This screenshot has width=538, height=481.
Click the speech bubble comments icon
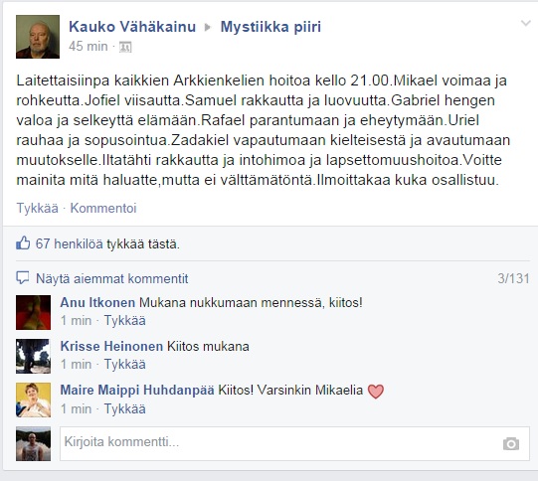pyautogui.click(x=23, y=277)
